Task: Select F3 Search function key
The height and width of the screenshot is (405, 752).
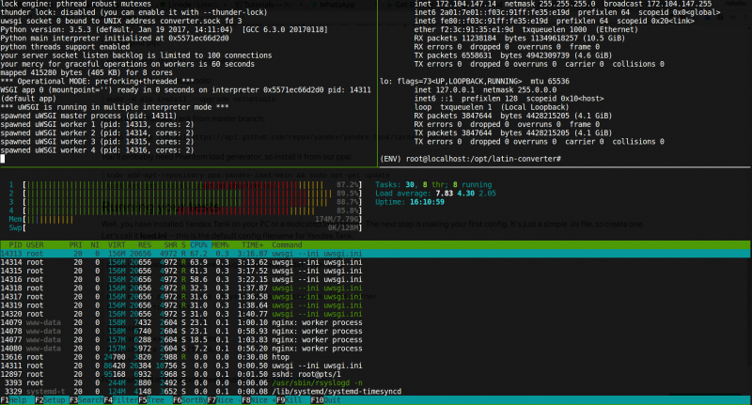Action: coord(86,400)
